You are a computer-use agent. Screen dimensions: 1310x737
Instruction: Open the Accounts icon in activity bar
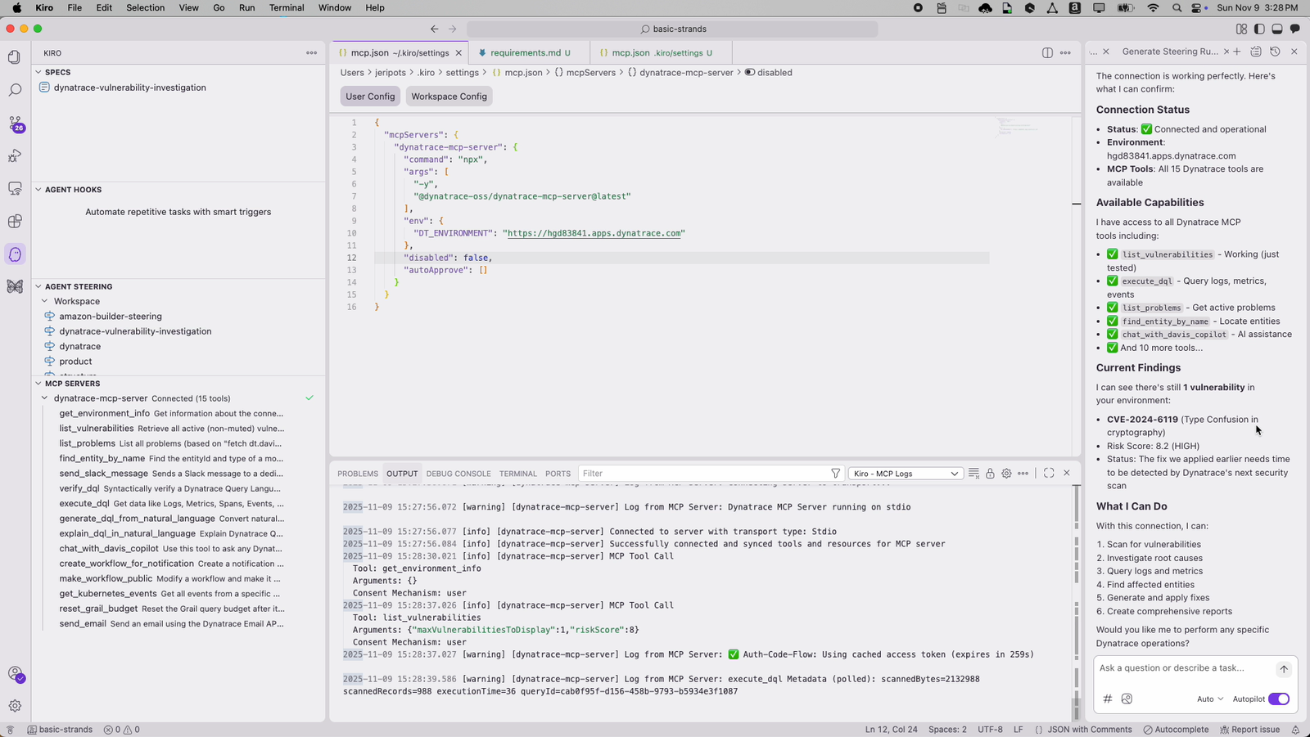[15, 674]
